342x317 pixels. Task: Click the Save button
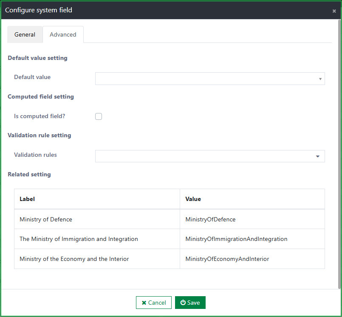pos(190,303)
